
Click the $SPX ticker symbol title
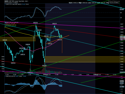pyautogui.click(x=7, y=1)
